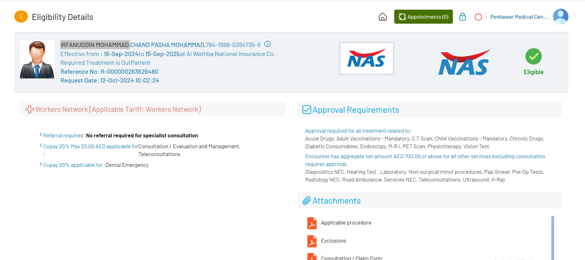Open the Exclusions PDF icon
The width and height of the screenshot is (585, 260).
(312, 241)
